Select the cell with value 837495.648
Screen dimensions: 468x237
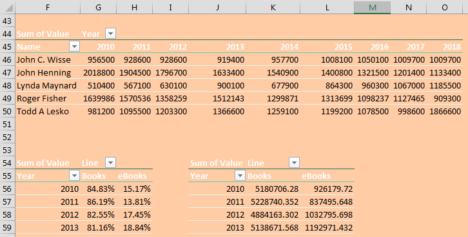click(327, 201)
